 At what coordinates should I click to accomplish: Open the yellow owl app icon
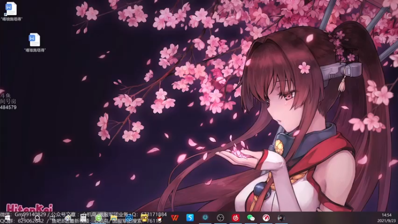144,218
